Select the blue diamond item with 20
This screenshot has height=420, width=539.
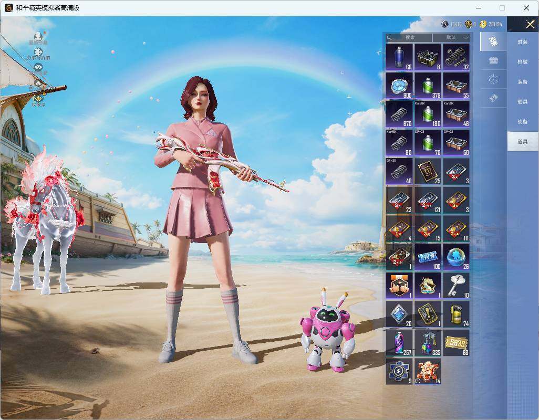[399, 314]
